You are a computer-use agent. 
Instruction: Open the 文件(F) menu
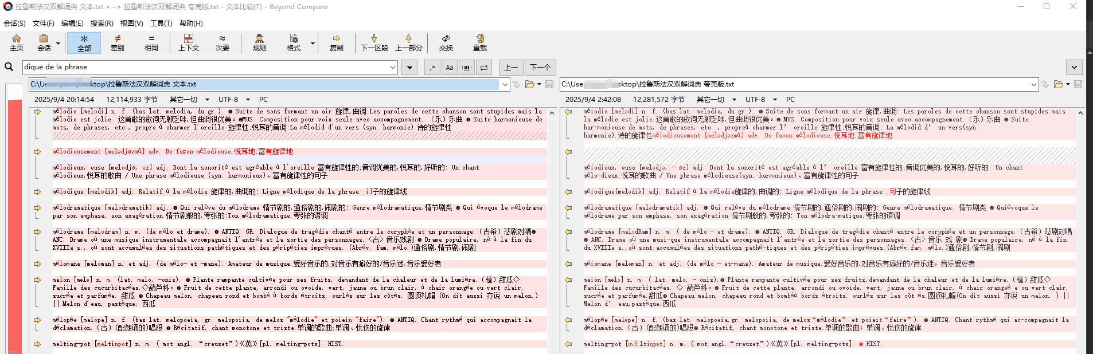point(44,23)
